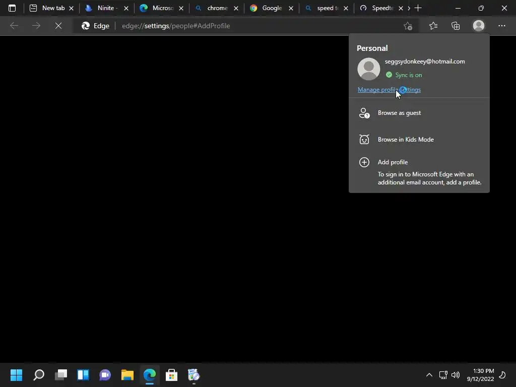Open Chat app from taskbar
Viewport: 516px width, 387px height.
point(105,375)
